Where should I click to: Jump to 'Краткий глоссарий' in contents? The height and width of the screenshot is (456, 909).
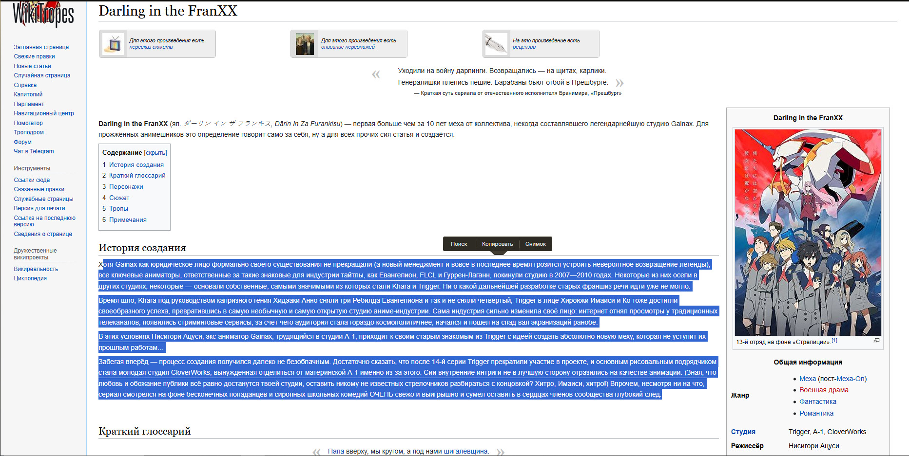(x=137, y=176)
